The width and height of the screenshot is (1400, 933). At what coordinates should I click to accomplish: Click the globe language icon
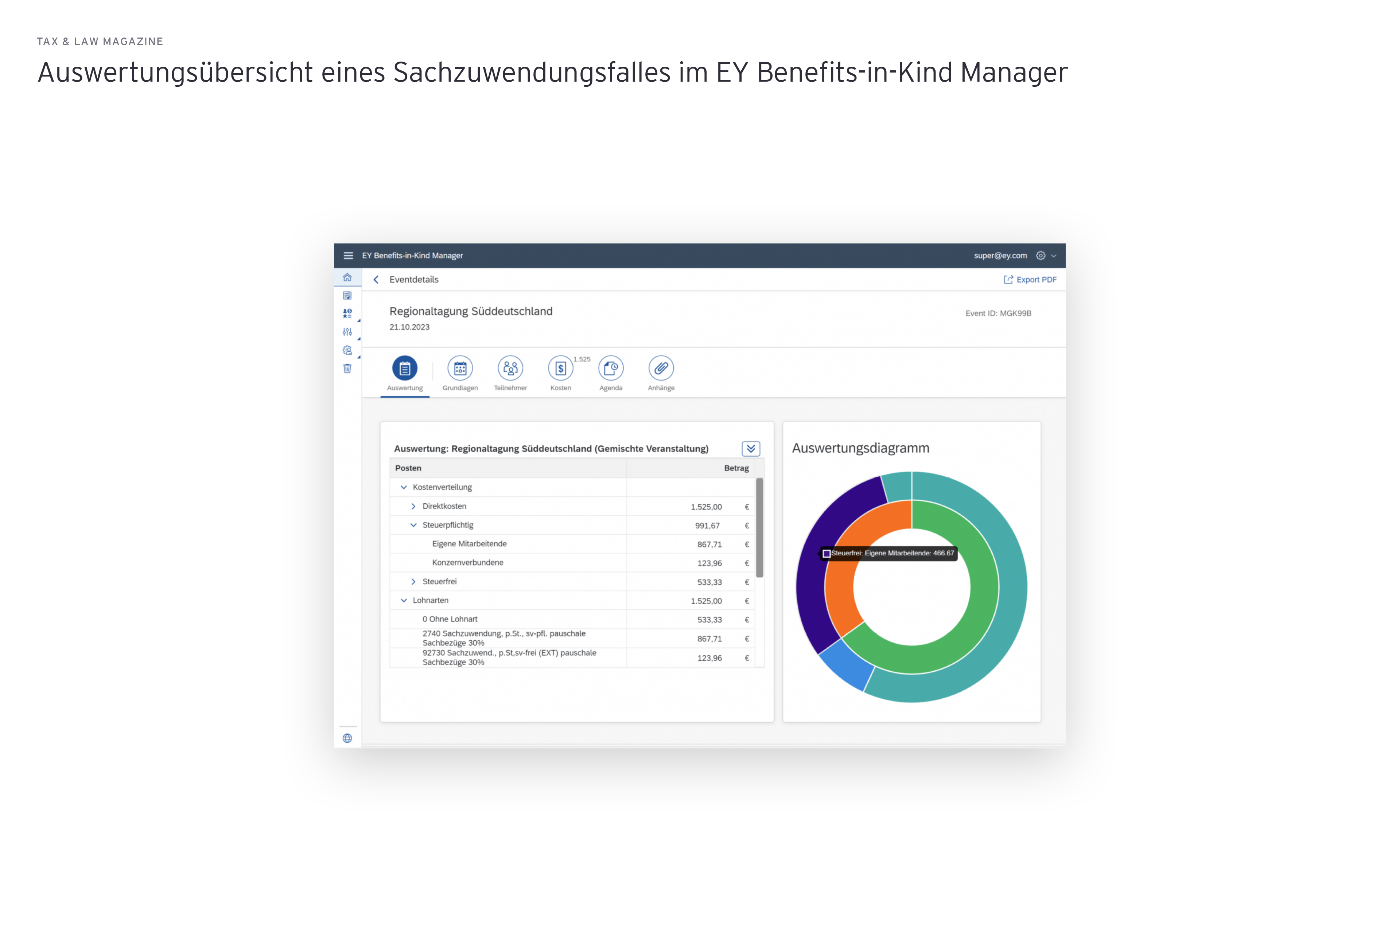pos(347,738)
